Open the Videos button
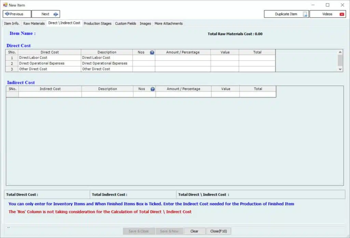Viewport: 350px width, 238px height. (328, 14)
